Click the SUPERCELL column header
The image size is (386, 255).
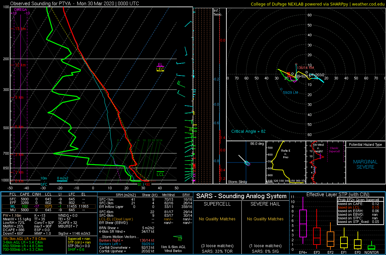coord(218,204)
